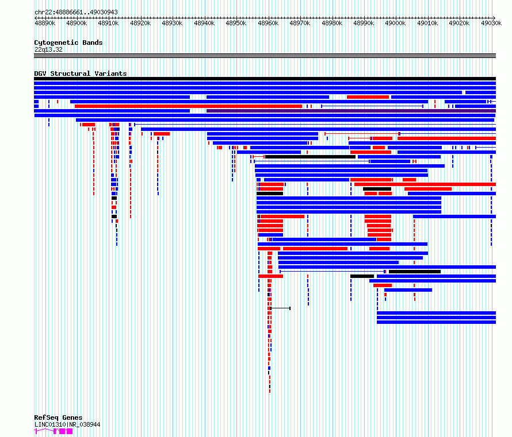512x437 pixels.
Task: Recenter on the 48920k ruler mark
Action: pyautogui.click(x=140, y=23)
